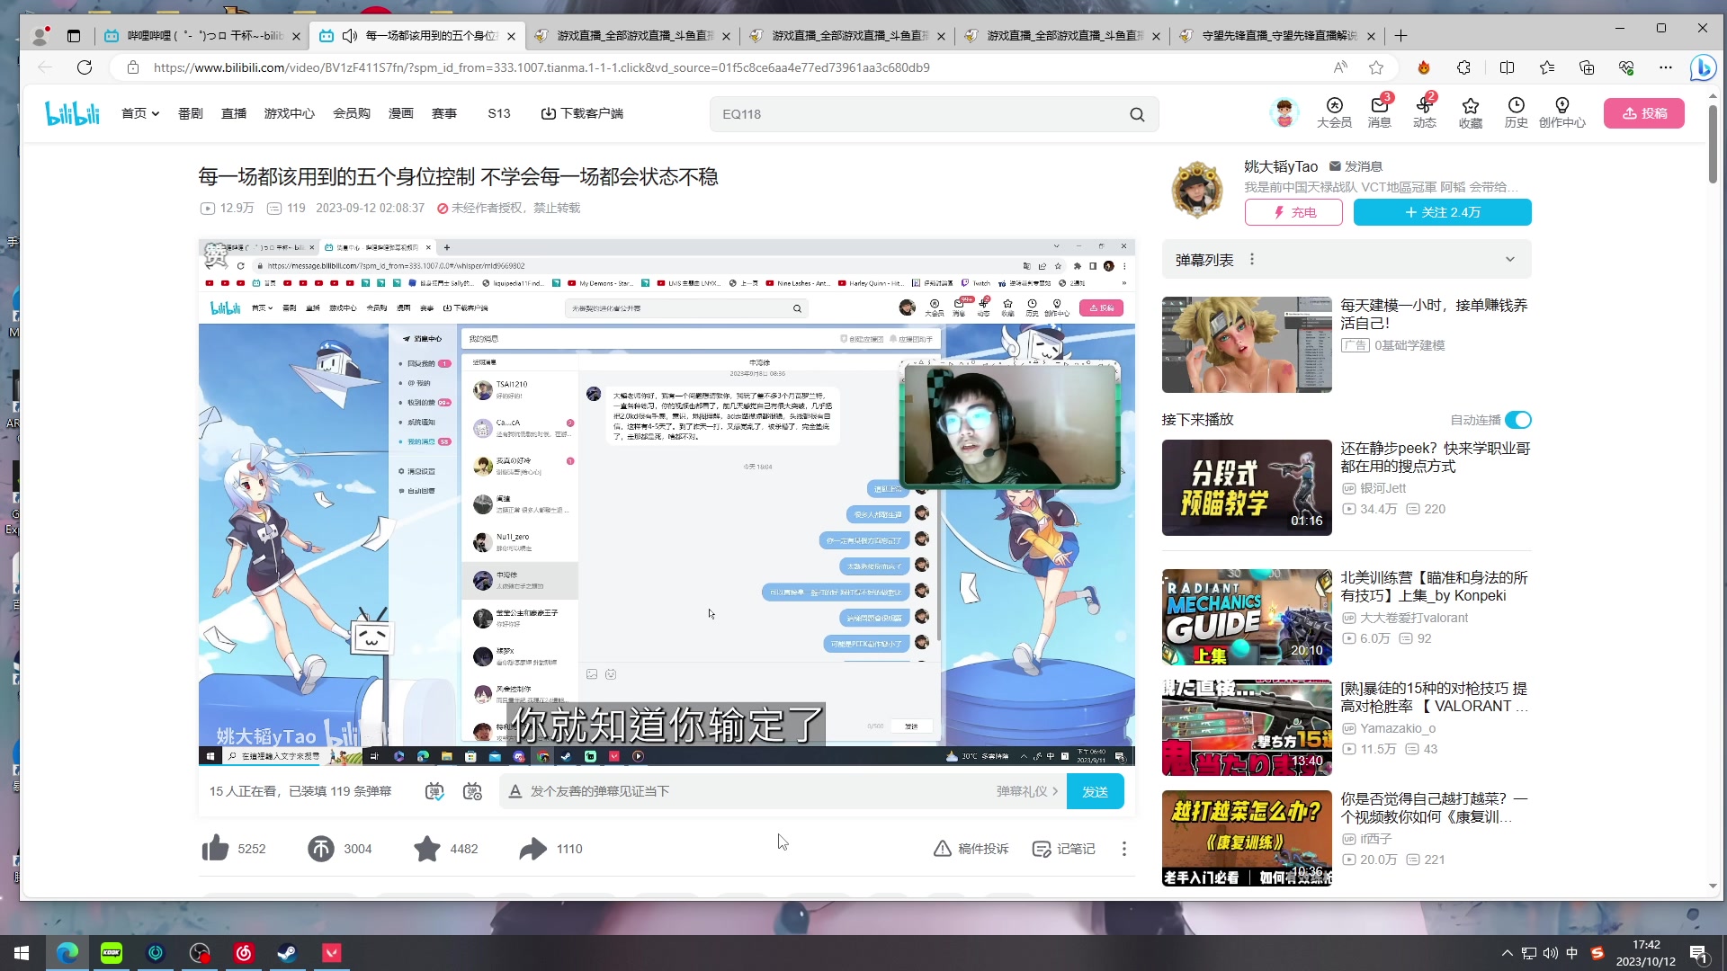The image size is (1727, 971).
Task: Click the bilibili logo
Action: tap(72, 113)
